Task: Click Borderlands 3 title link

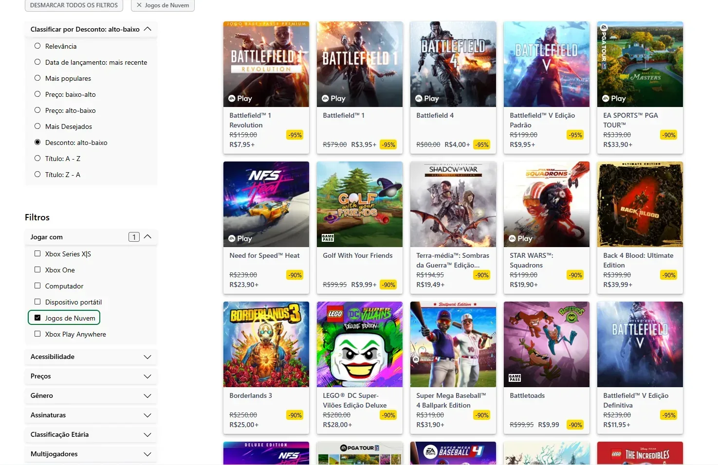Action: point(251,395)
